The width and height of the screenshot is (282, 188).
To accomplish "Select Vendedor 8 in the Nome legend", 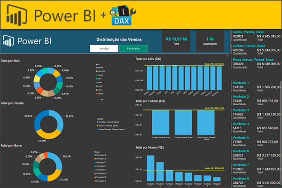I will tap(101, 155).
